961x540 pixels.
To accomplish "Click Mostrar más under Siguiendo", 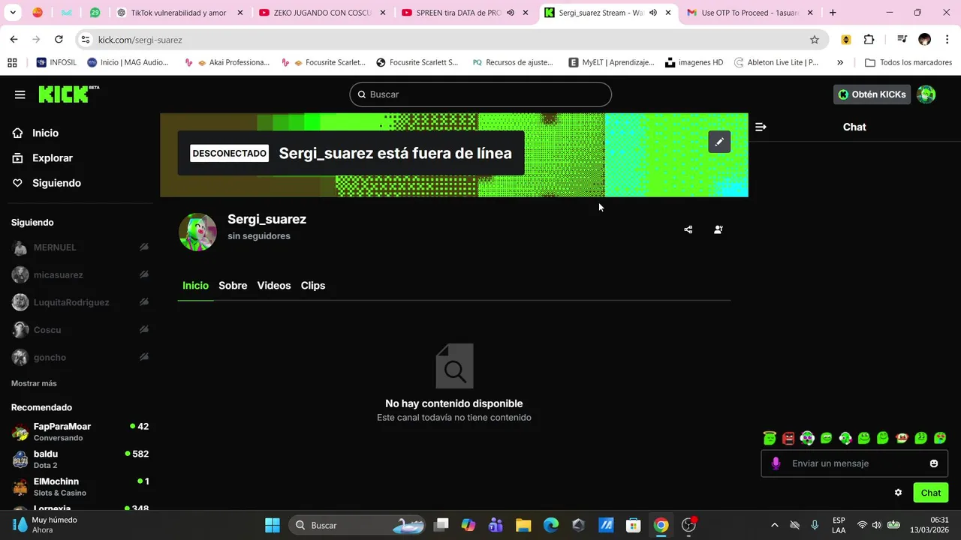I will (34, 383).
